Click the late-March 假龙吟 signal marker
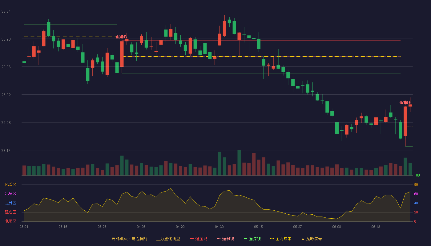 click(x=122, y=37)
